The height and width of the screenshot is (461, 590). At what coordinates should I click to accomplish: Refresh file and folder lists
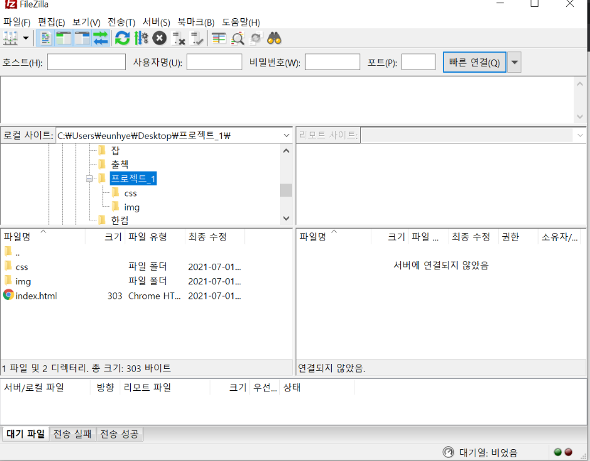122,38
